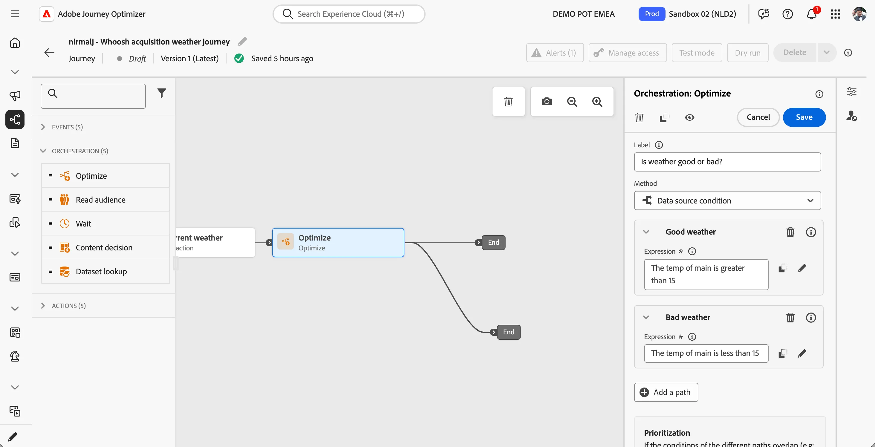Open the apps grid switcher
The image size is (875, 447).
click(835, 14)
